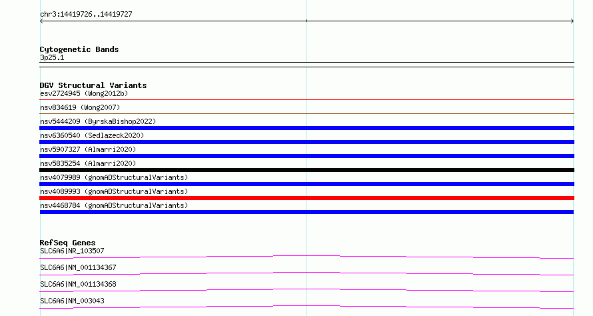Click the SLC6A6|NM_001134368 transcript label
Viewport: 593px width, 316px height.
pyautogui.click(x=78, y=284)
